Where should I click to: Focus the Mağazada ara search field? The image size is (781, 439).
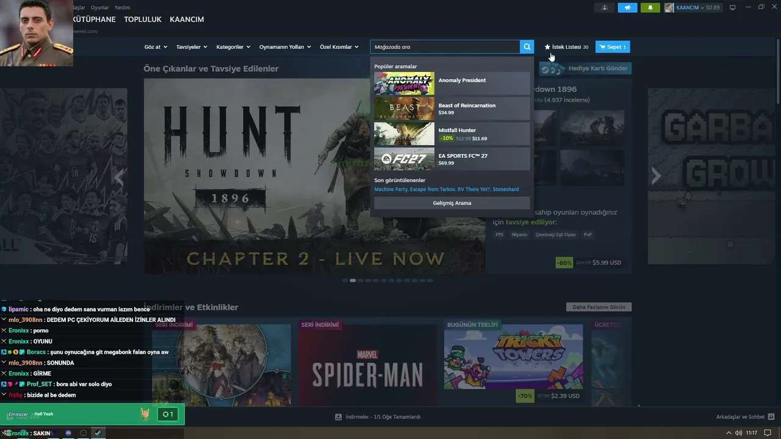click(x=445, y=47)
